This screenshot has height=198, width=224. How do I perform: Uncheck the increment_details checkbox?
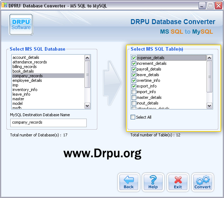[x=134, y=63]
